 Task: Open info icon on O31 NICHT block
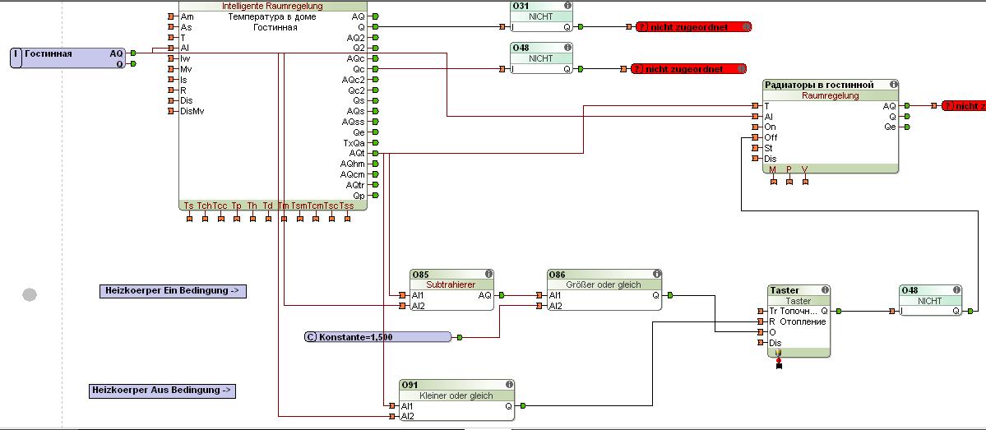click(567, 6)
